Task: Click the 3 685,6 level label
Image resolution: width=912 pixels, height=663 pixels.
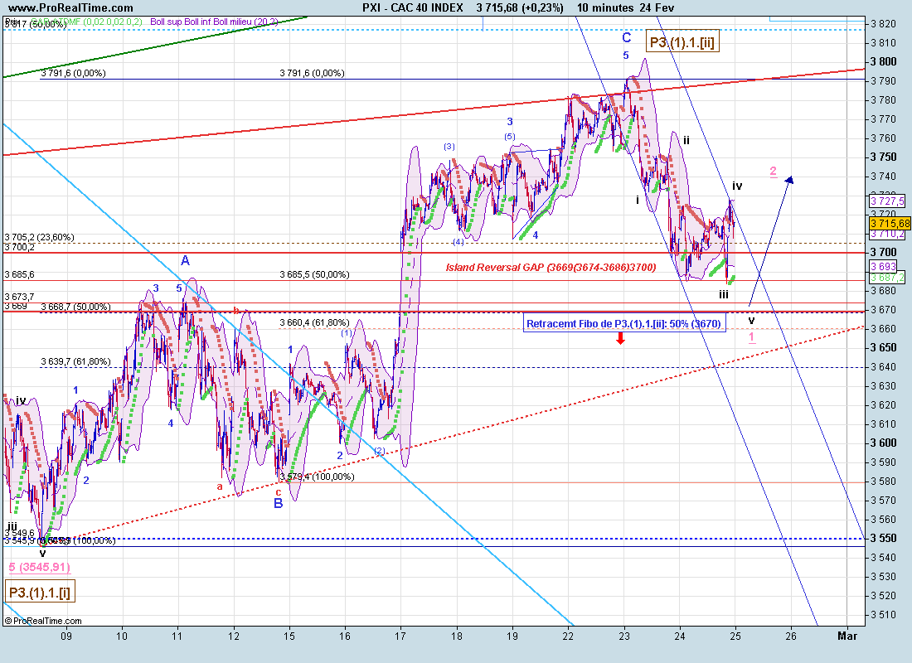Action: [19, 274]
